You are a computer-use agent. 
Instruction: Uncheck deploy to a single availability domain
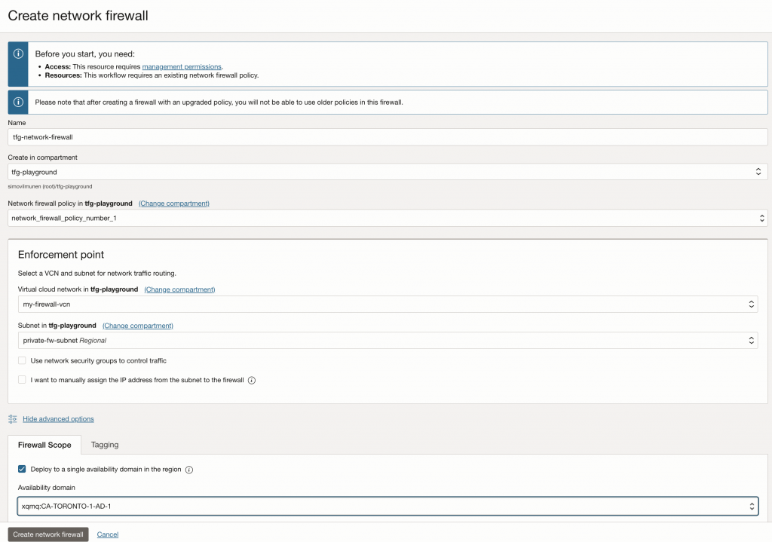[x=22, y=469]
